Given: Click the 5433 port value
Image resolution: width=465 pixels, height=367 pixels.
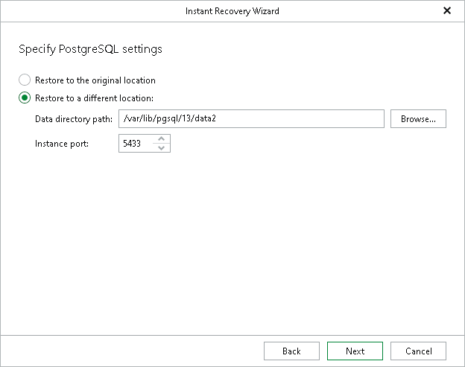Looking at the screenshot, I should click(132, 143).
